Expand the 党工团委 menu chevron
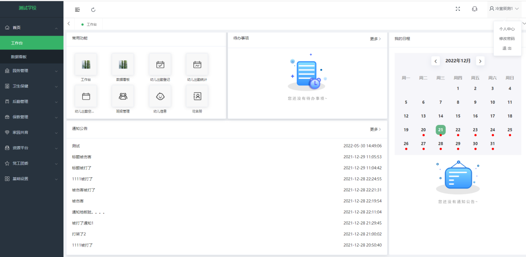The image size is (526, 257). point(56,164)
